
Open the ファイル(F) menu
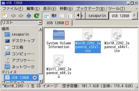tap(13, 9)
